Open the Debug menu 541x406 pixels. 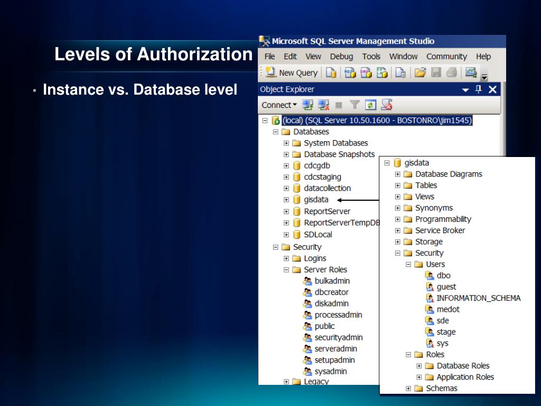[341, 56]
